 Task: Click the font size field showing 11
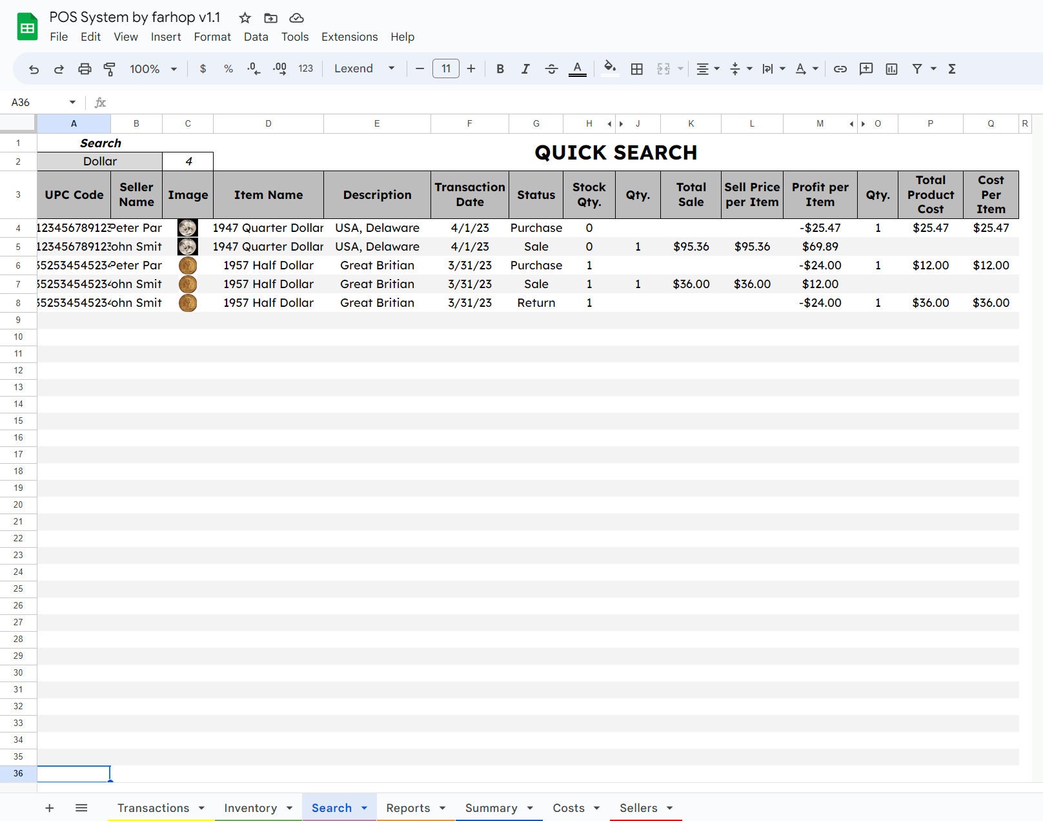point(446,68)
